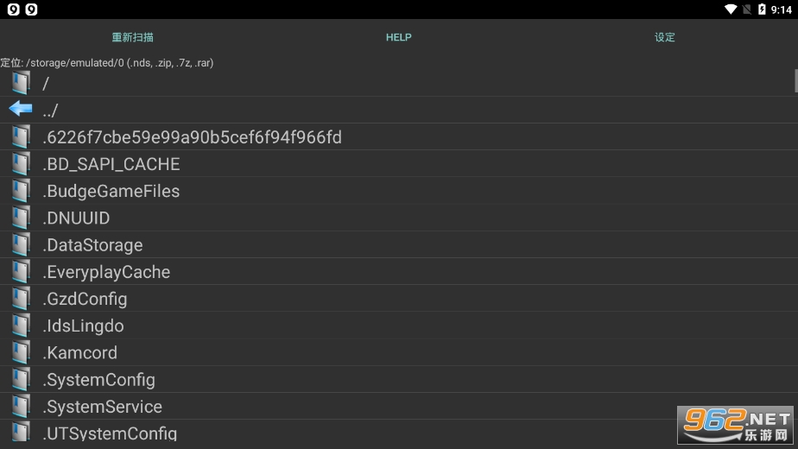Click the root directory folder icon
Viewport: 798px width, 449px height.
coord(21,83)
